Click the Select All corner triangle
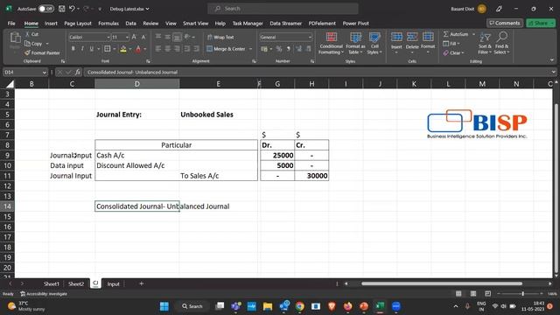 pos(10,84)
